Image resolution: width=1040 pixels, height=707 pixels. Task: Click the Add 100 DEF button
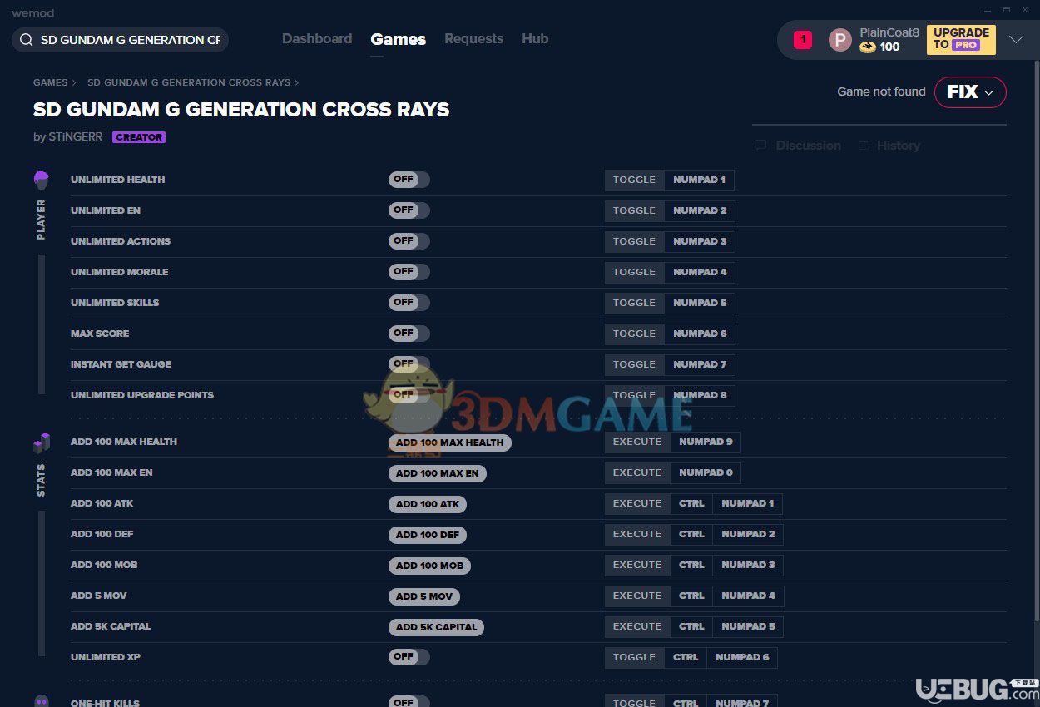427,535
